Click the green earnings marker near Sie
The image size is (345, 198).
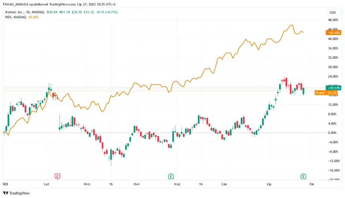point(304,176)
